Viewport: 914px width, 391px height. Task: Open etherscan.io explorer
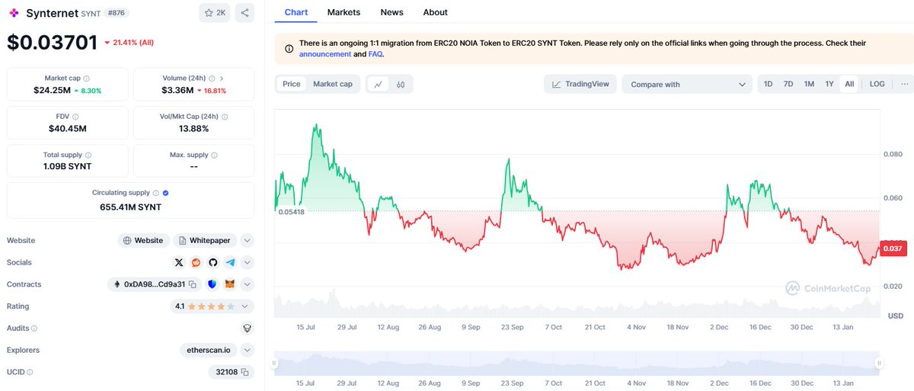(207, 350)
